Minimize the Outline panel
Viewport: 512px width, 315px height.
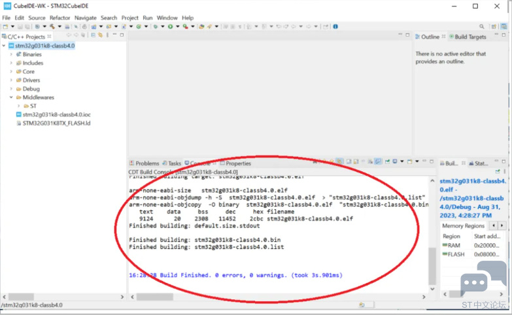click(x=496, y=35)
